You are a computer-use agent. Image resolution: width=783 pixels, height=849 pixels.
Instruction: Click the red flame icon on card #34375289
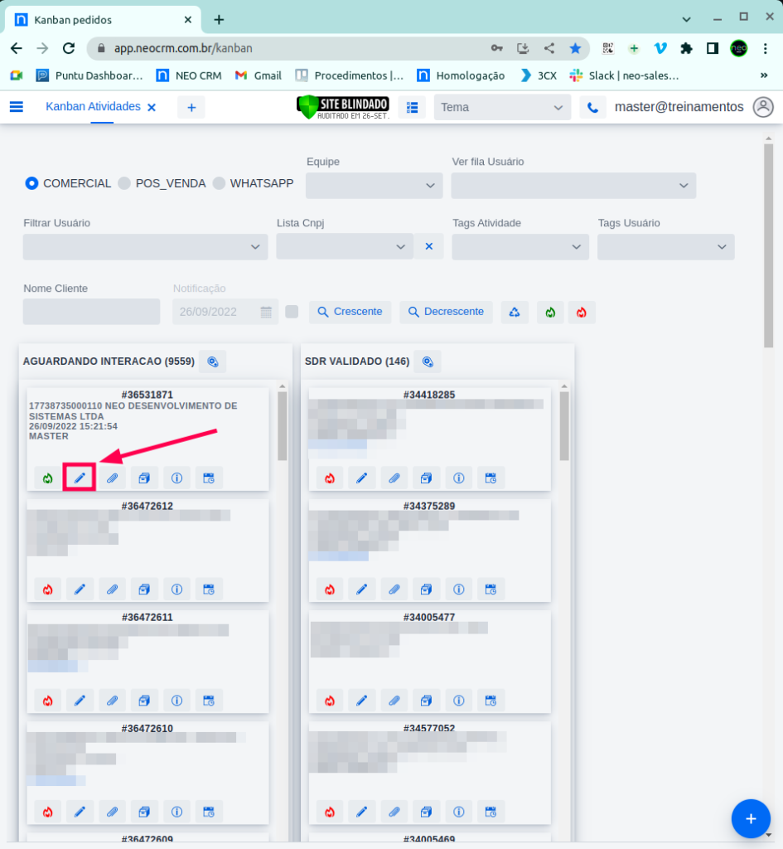point(330,589)
